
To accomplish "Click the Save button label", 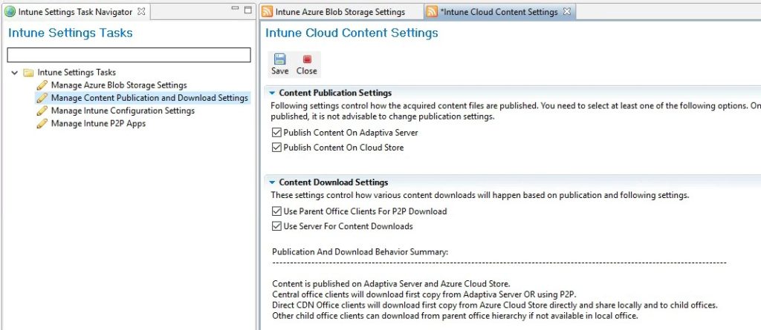I will tap(280, 71).
